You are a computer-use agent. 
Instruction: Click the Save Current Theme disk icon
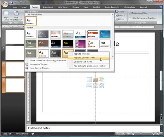27,68
